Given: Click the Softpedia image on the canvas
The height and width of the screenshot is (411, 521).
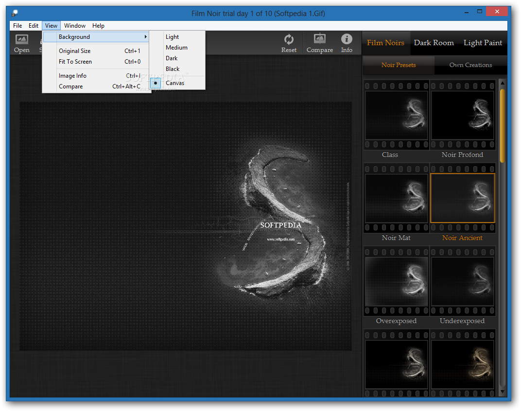Looking at the screenshot, I should [185, 226].
